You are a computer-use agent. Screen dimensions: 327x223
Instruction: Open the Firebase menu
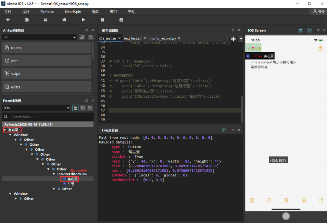tap(47, 12)
